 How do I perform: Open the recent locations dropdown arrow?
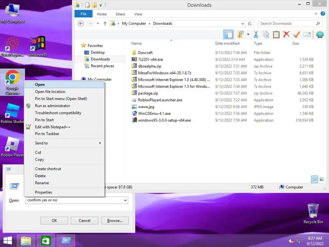(x=98, y=23)
